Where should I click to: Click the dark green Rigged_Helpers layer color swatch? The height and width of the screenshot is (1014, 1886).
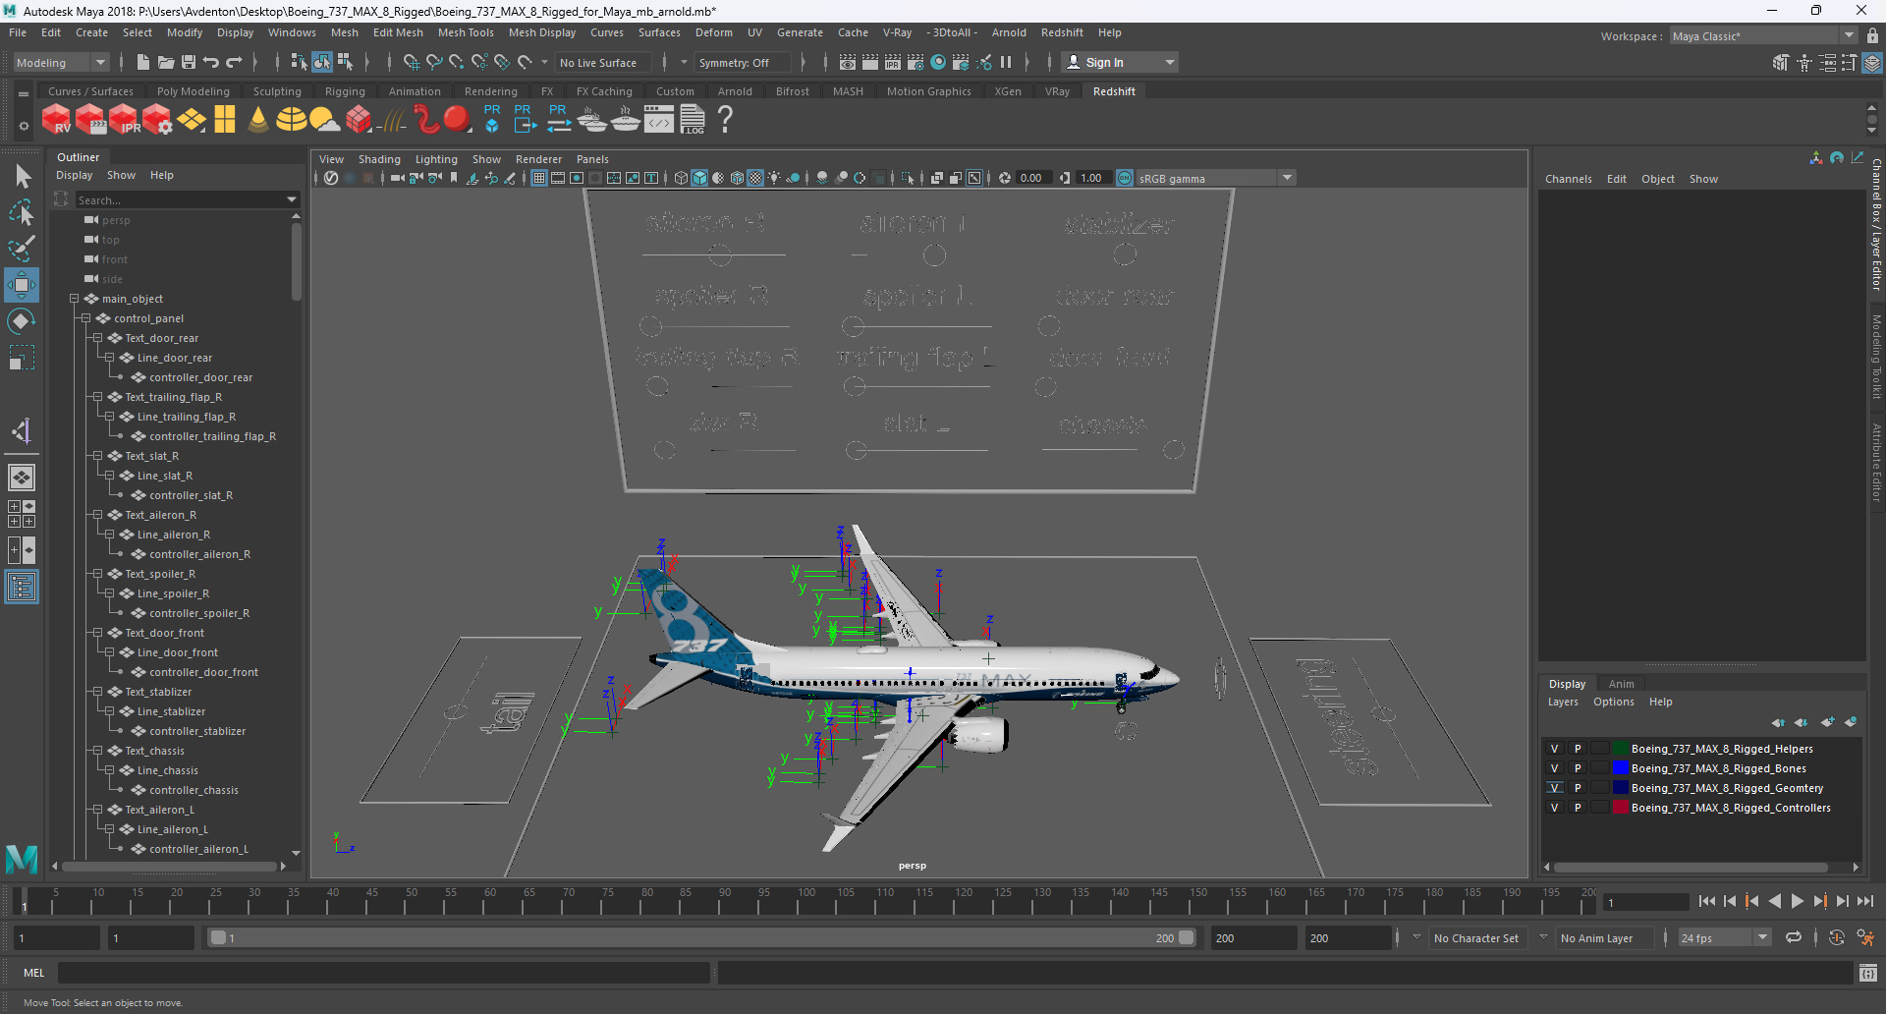coord(1621,749)
